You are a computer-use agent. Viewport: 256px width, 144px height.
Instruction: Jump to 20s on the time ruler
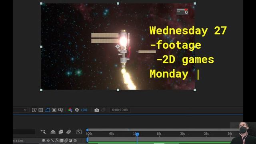coord(183,134)
